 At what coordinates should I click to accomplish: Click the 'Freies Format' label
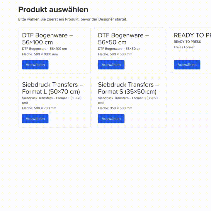coord(184,47)
